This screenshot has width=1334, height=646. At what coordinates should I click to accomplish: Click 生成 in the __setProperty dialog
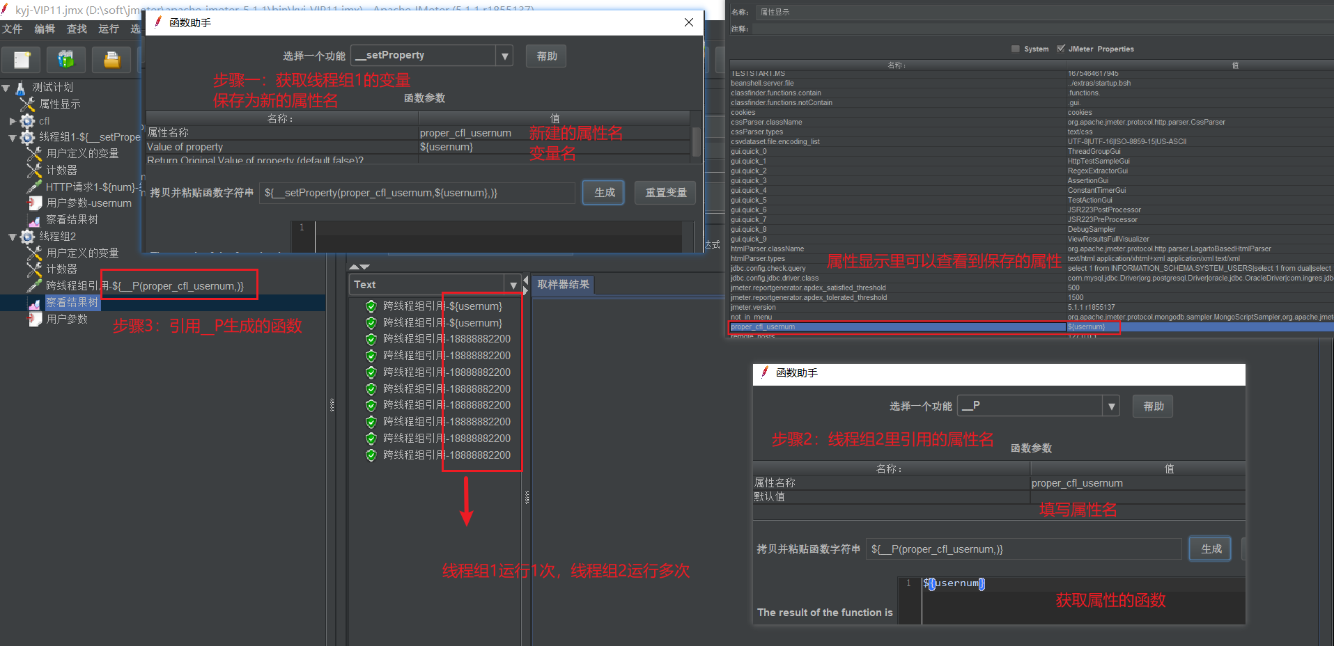(x=605, y=192)
